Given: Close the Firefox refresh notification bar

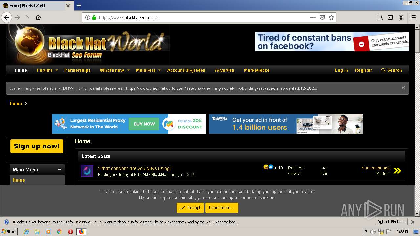Looking at the screenshot, I should (x=413, y=222).
